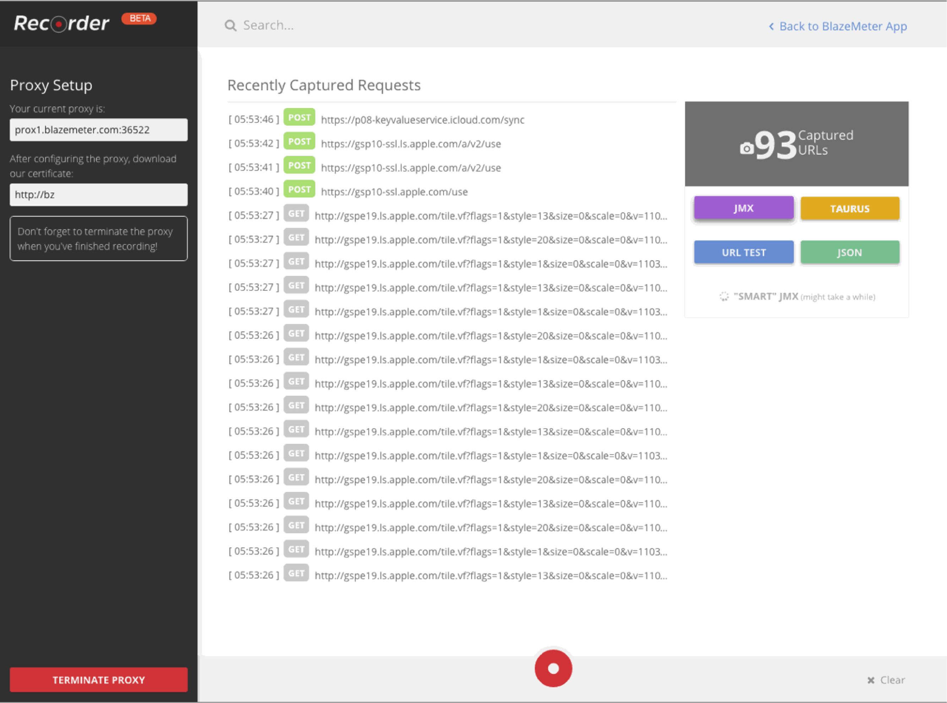Export captured requests as JSON
The height and width of the screenshot is (703, 947).
click(850, 252)
